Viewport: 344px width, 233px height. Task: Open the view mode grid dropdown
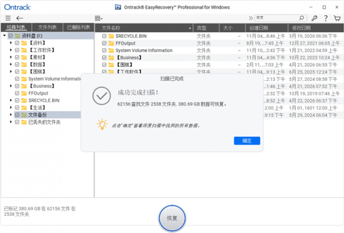[x=99, y=18]
